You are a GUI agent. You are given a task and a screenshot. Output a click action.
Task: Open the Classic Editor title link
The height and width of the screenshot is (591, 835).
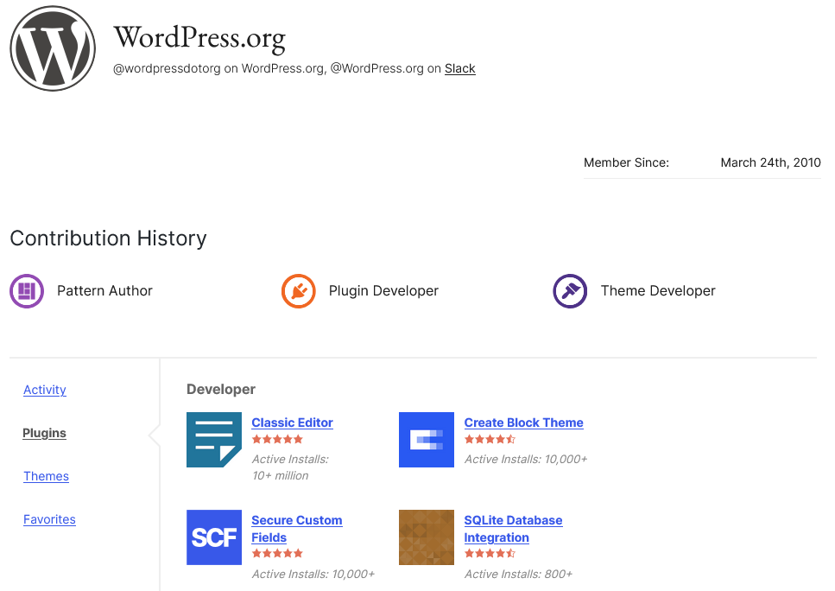(293, 423)
